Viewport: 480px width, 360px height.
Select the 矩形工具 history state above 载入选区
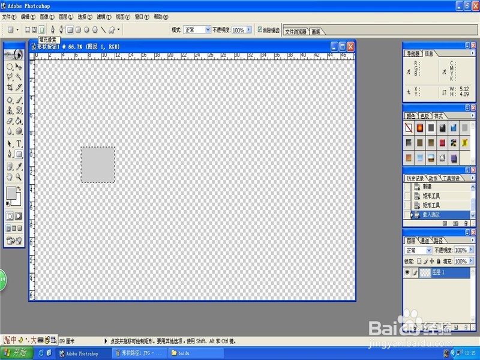click(441, 205)
